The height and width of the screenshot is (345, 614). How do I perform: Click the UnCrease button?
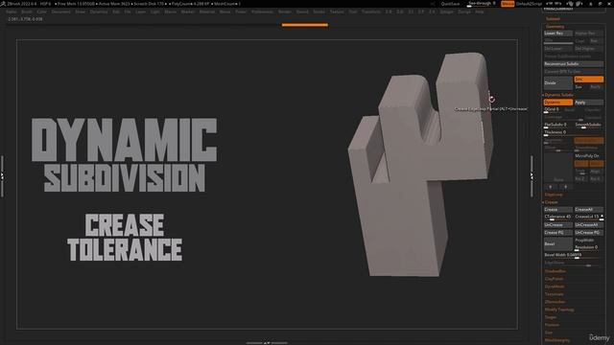[x=558, y=225]
